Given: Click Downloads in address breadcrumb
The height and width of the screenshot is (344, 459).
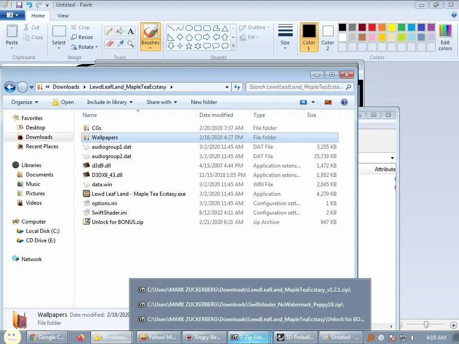Looking at the screenshot, I should [66, 87].
